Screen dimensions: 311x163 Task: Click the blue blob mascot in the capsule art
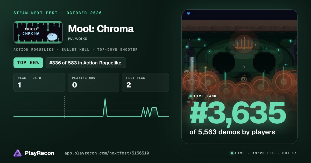point(52,37)
